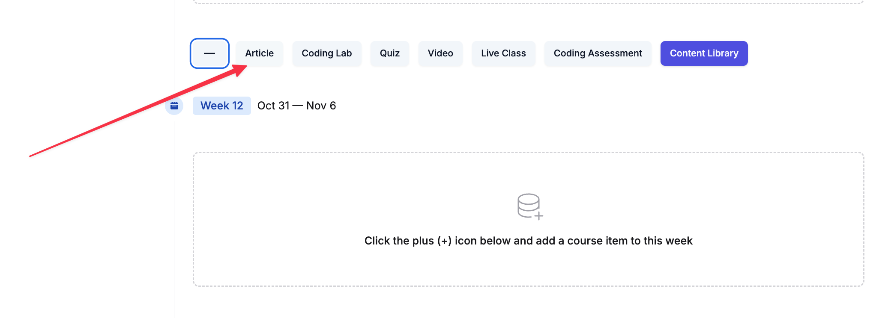Add a Coding Lab item

point(326,53)
